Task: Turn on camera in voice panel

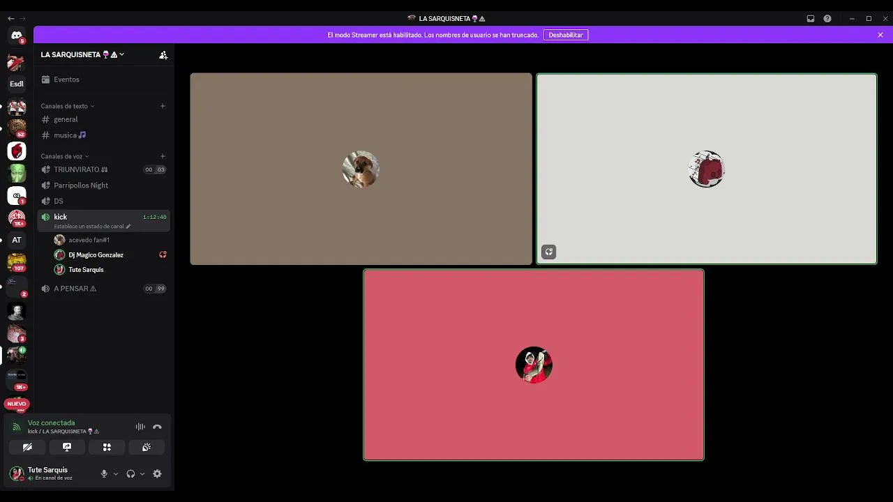Action: point(27,447)
